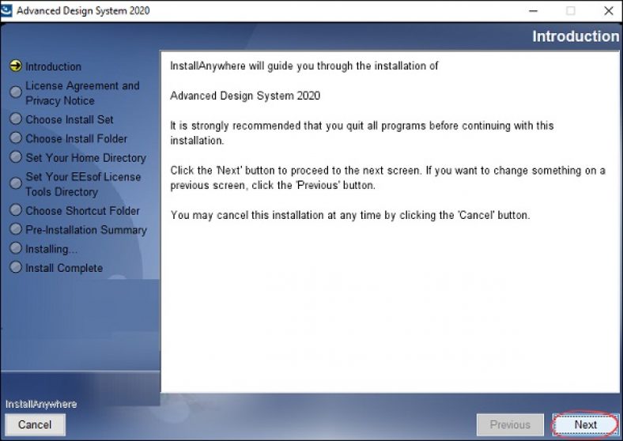Select the Install Complete step label
Screen dimensions: 623x441
click(x=64, y=268)
